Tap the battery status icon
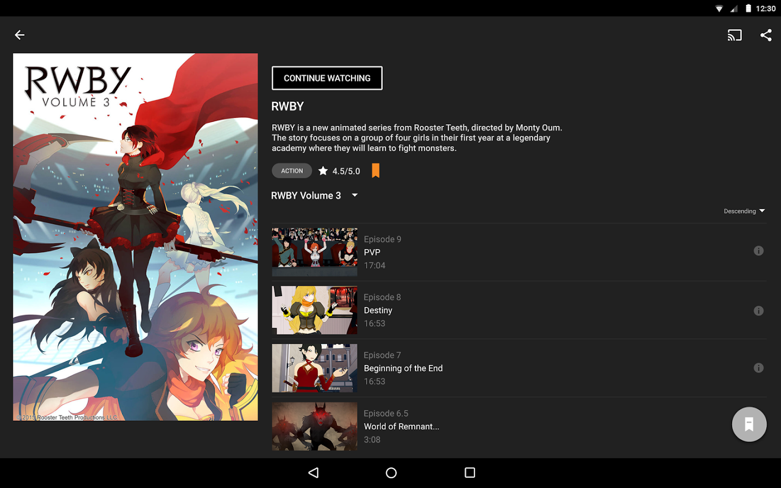The image size is (781, 488). click(748, 8)
